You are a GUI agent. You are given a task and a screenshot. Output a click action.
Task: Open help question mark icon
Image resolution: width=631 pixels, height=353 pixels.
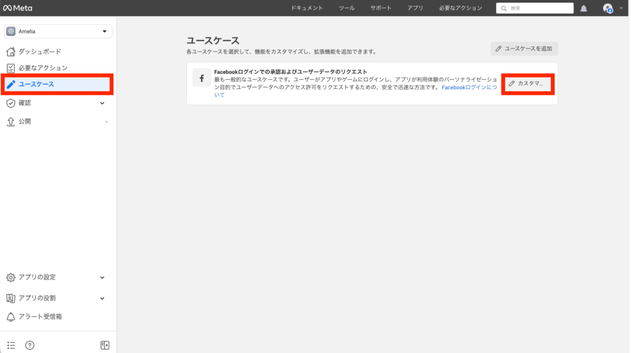tap(30, 345)
